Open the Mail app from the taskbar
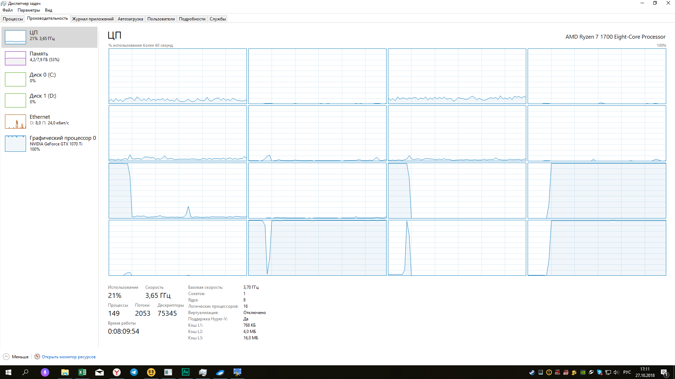The width and height of the screenshot is (675, 379). (x=100, y=372)
